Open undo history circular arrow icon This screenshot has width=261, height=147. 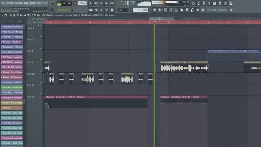pos(193,3)
